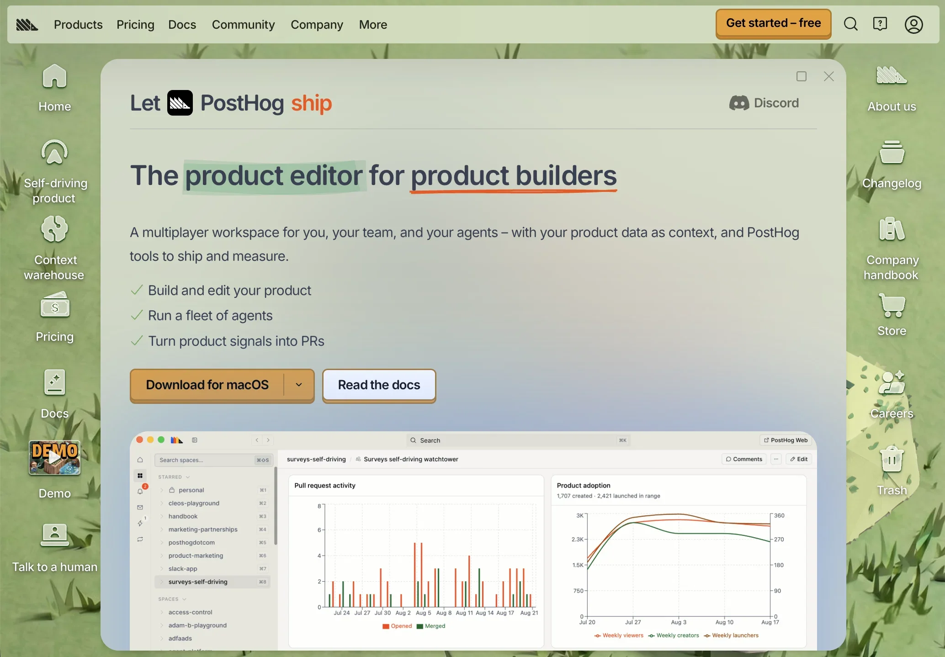The width and height of the screenshot is (945, 657).
Task: Open the Products menu
Action: pyautogui.click(x=78, y=24)
